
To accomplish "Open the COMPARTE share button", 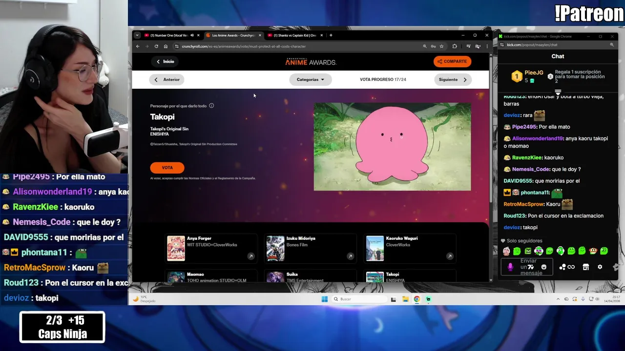I will [452, 61].
